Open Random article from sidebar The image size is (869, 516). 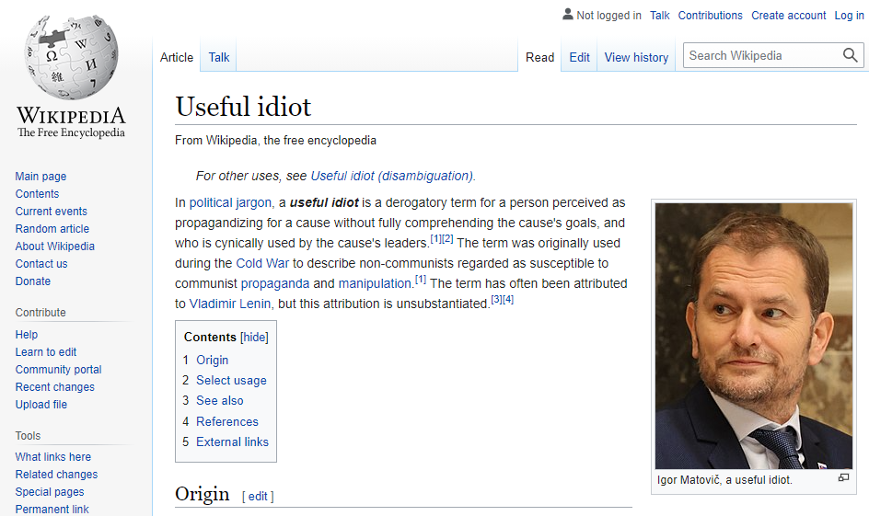(52, 229)
